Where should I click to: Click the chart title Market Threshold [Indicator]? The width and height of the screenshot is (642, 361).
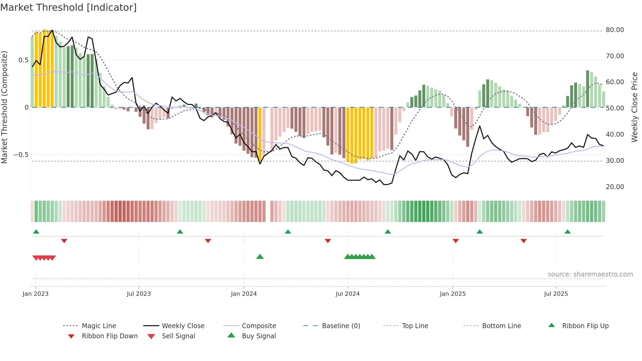point(68,7)
